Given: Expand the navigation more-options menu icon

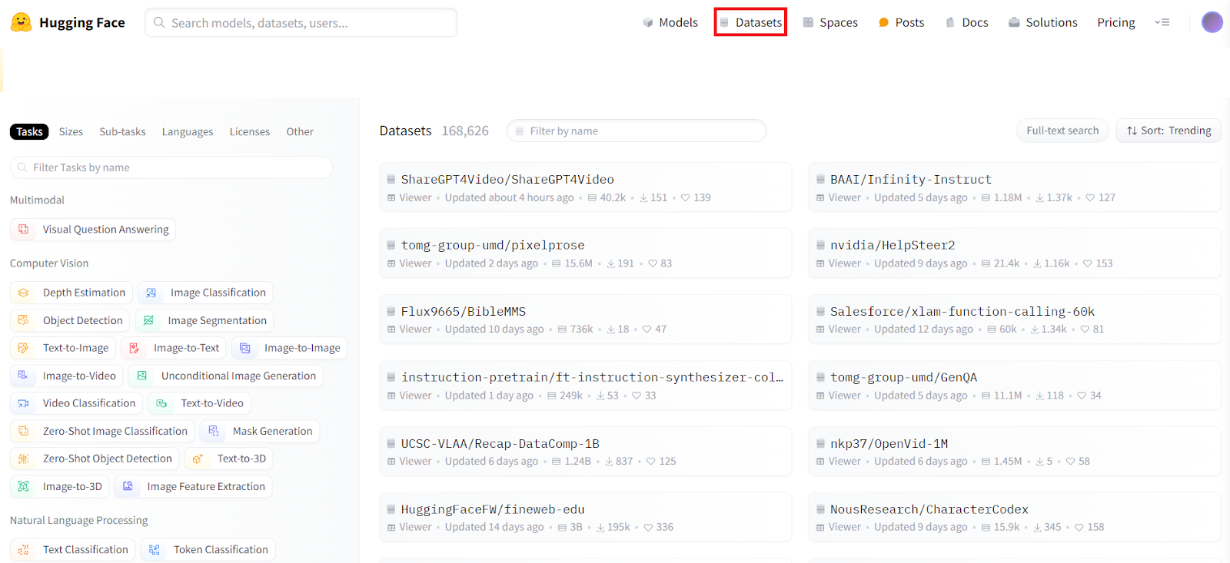Looking at the screenshot, I should pos(1162,22).
